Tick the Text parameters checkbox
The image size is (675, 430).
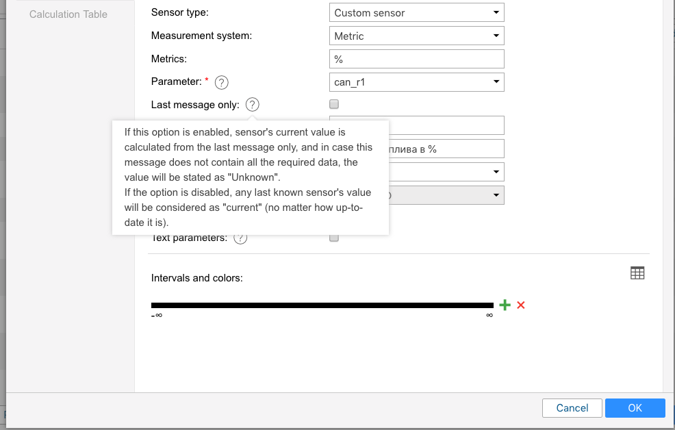[x=334, y=238]
